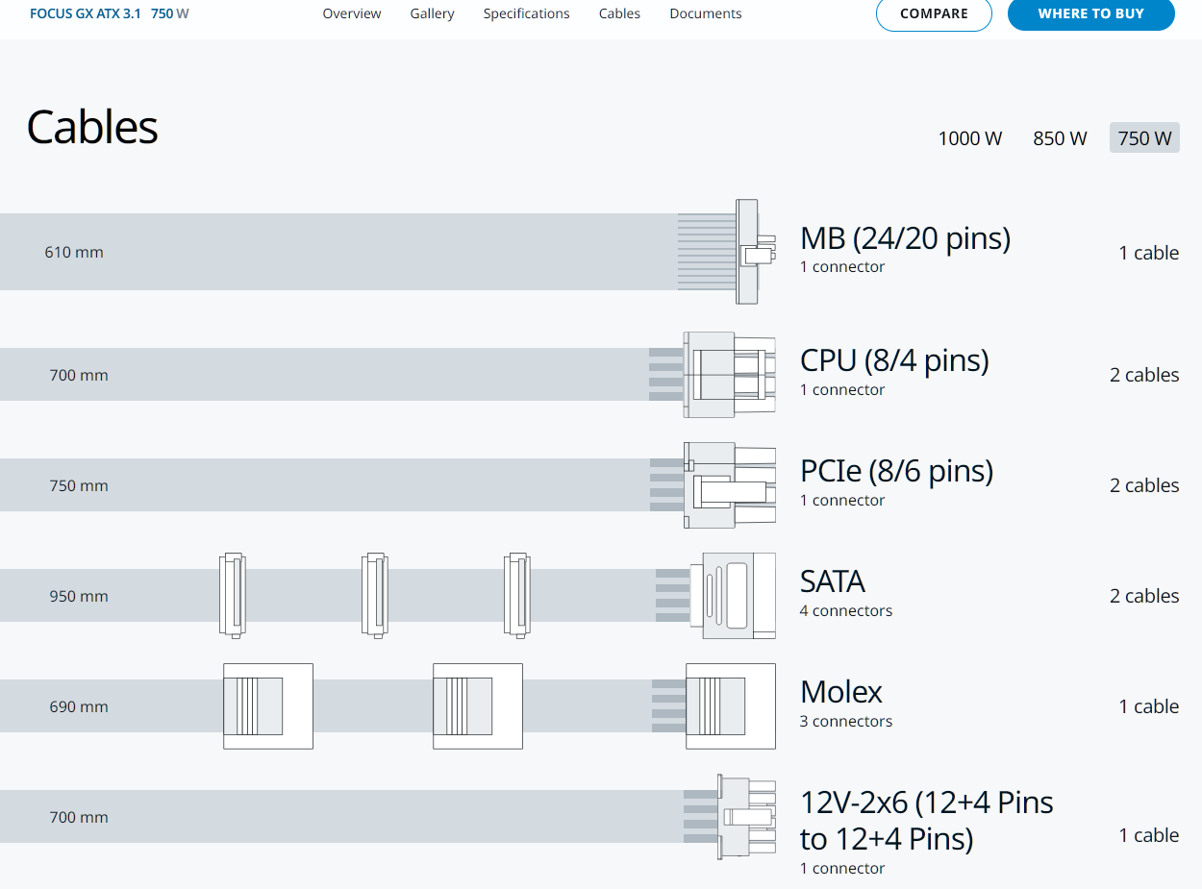Image resolution: width=1202 pixels, height=889 pixels.
Task: Click '1 cable' in the MB row
Action: [1148, 253]
